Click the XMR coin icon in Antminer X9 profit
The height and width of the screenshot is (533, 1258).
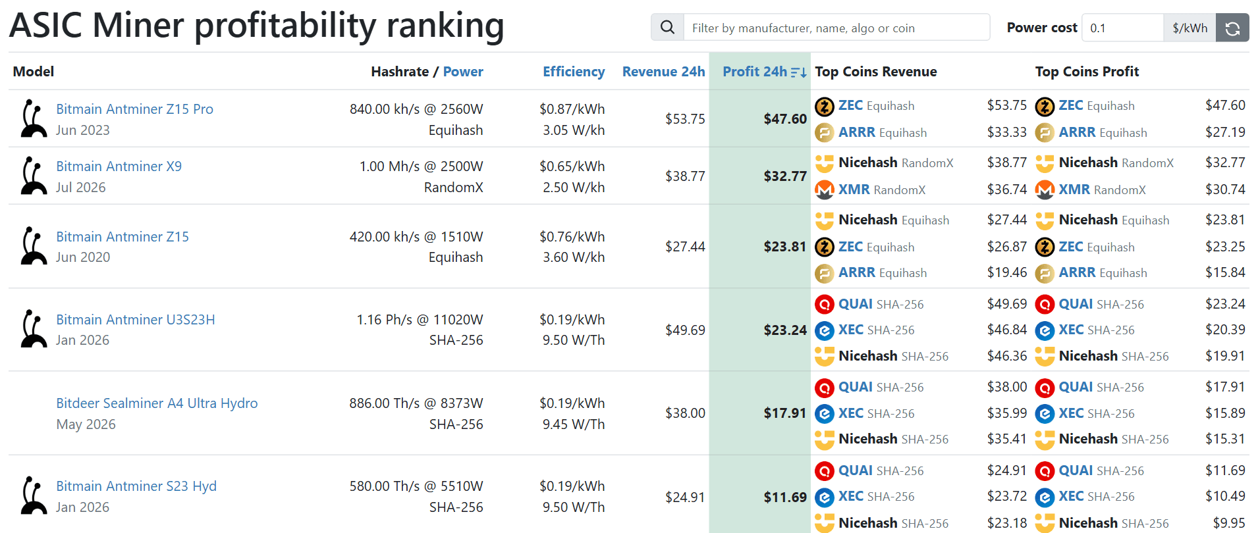(x=1045, y=190)
